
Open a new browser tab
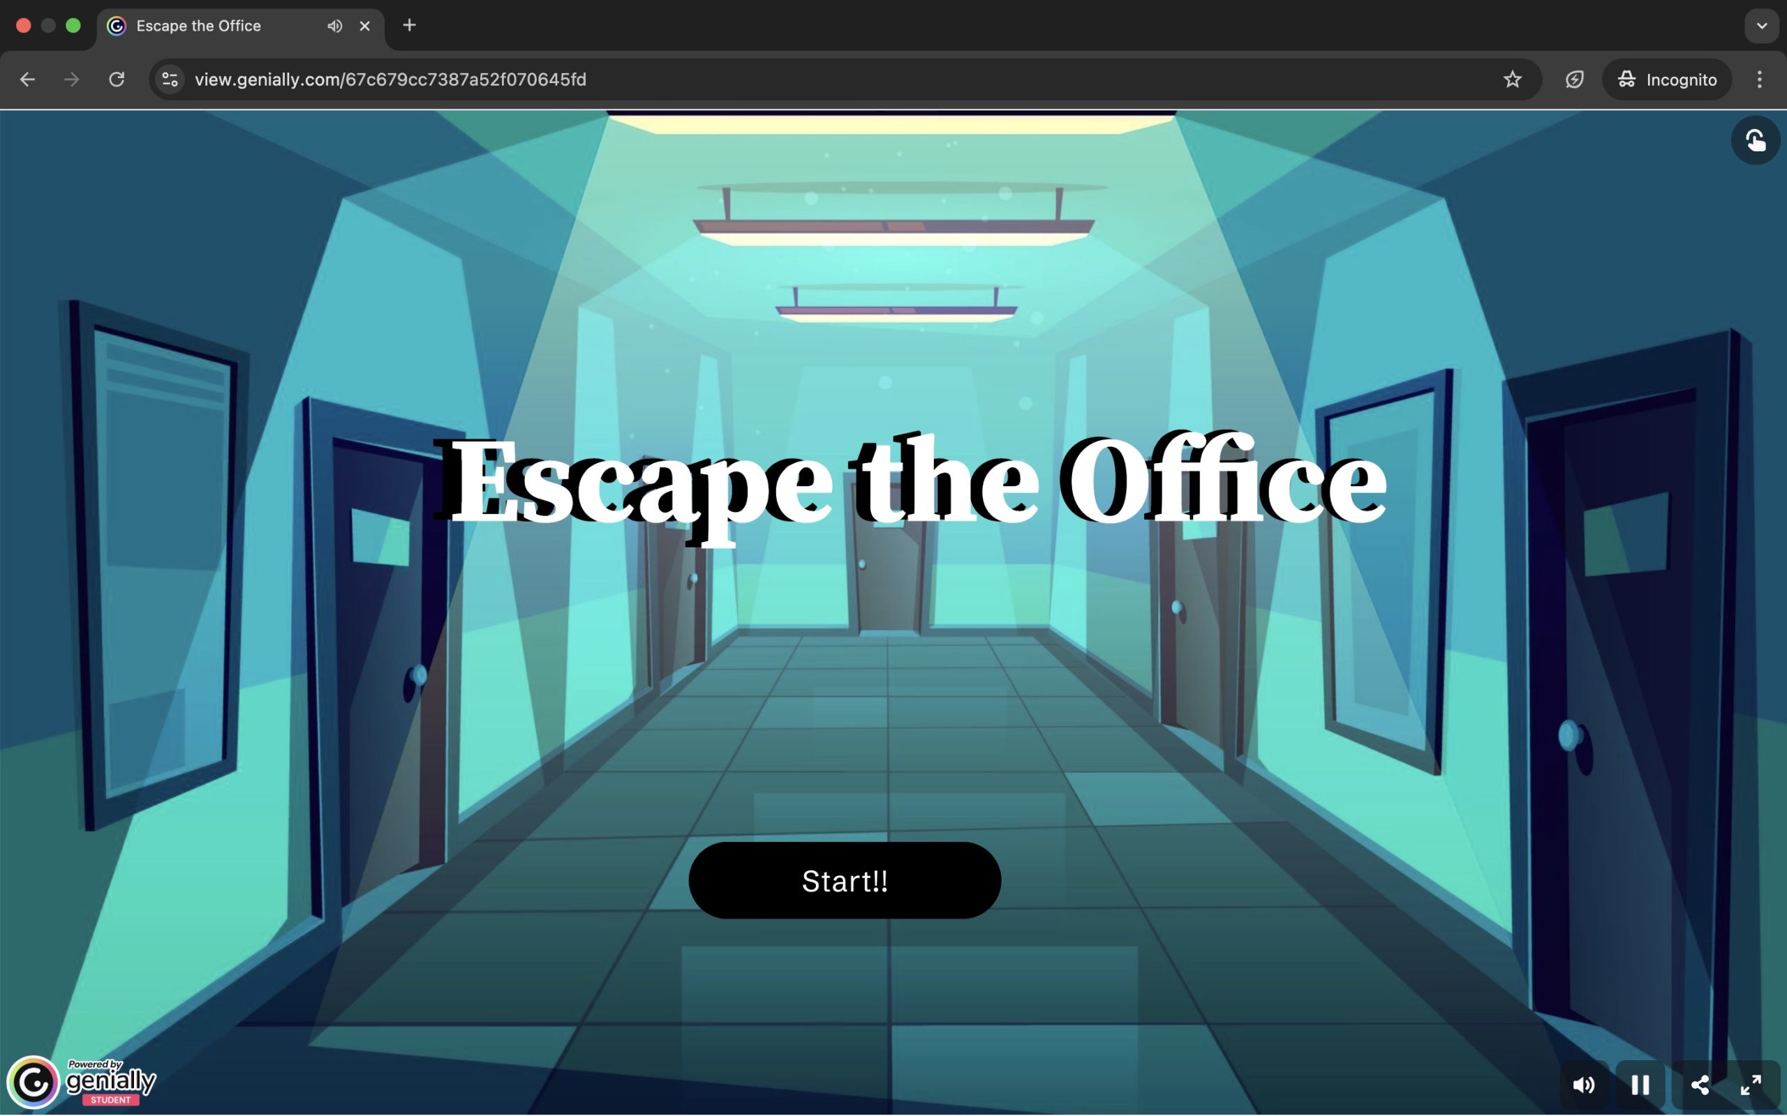click(x=409, y=26)
